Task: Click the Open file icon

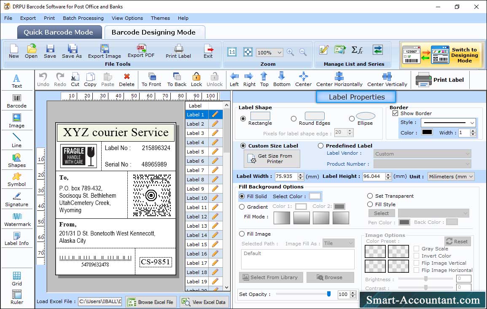Action: pyautogui.click(x=31, y=51)
